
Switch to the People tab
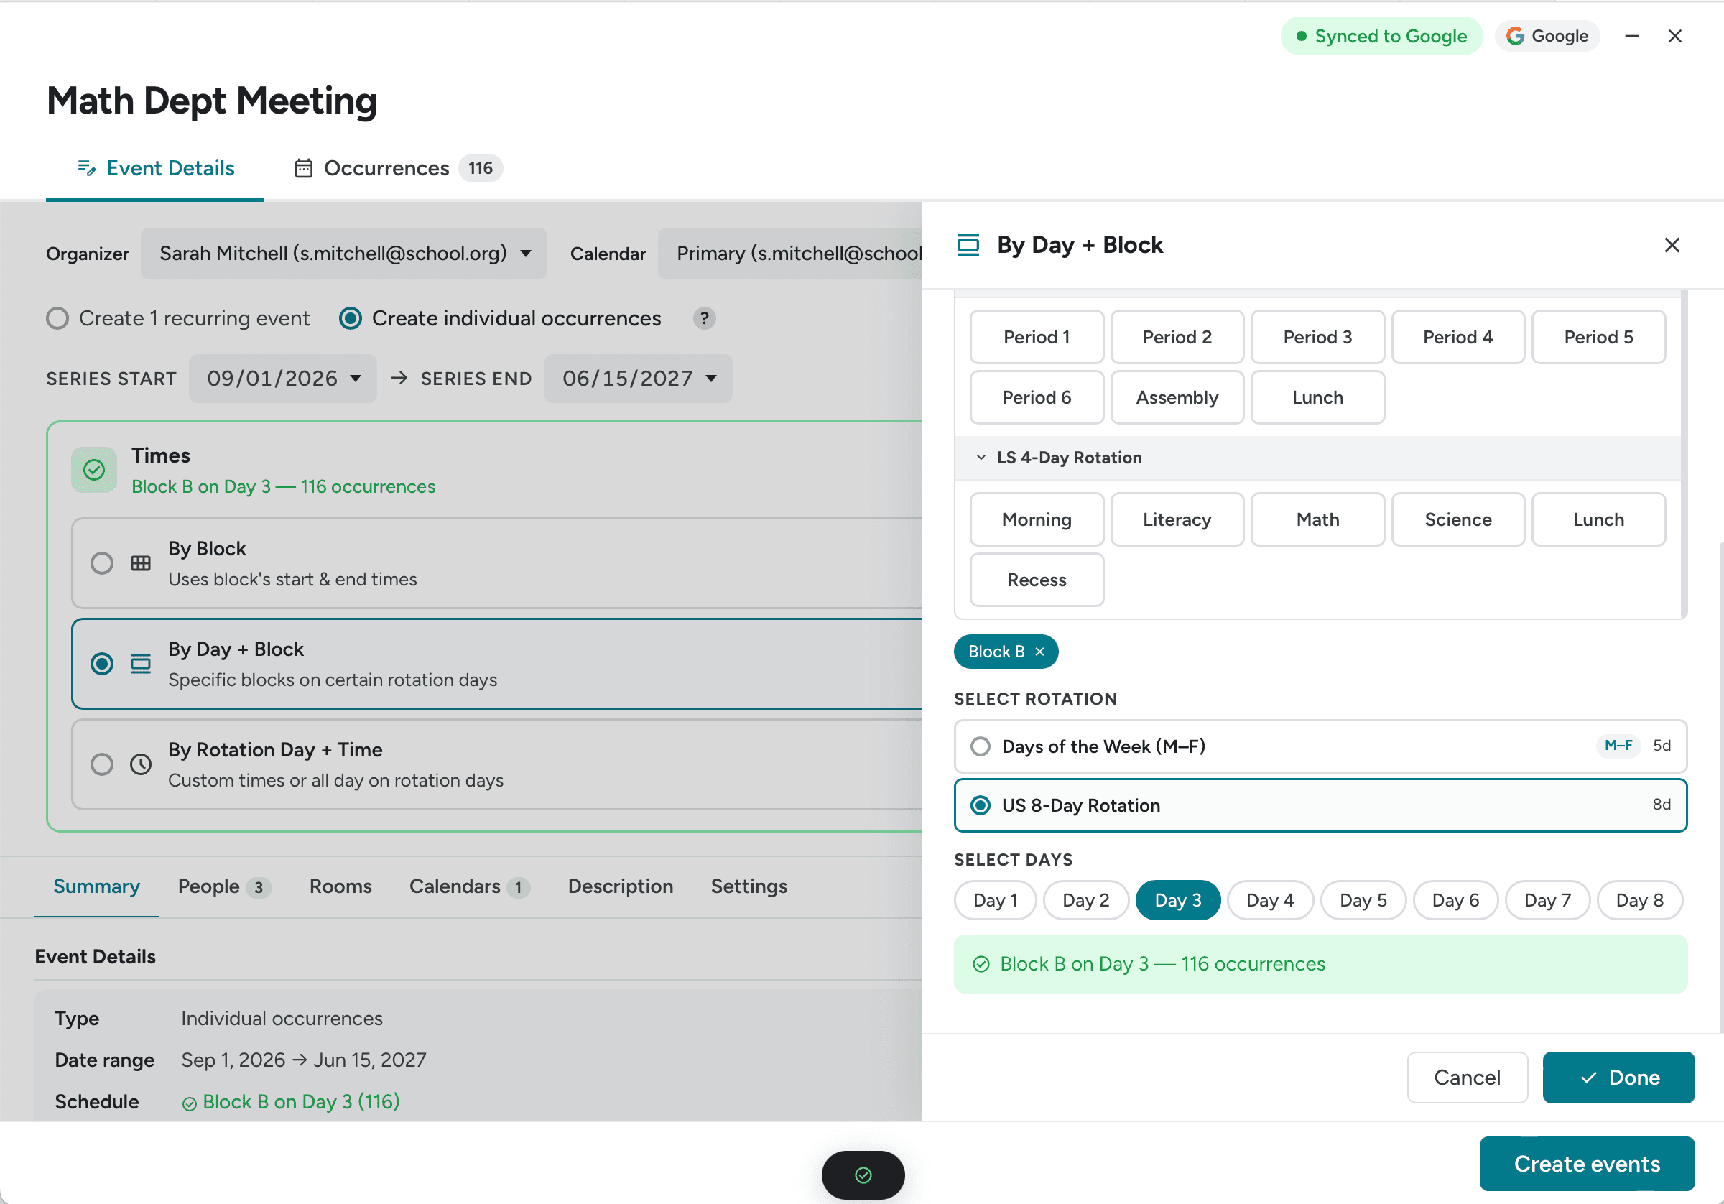[x=210, y=886]
